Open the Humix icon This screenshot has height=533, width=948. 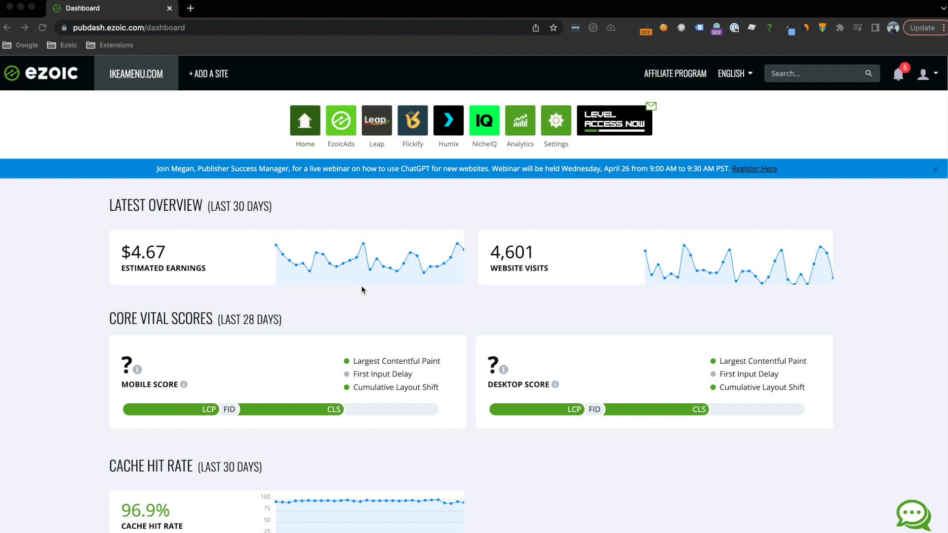pyautogui.click(x=448, y=120)
